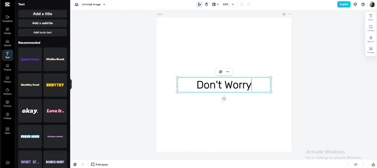Open the Design sidebar panel
The height and width of the screenshot is (168, 377).
7,31
